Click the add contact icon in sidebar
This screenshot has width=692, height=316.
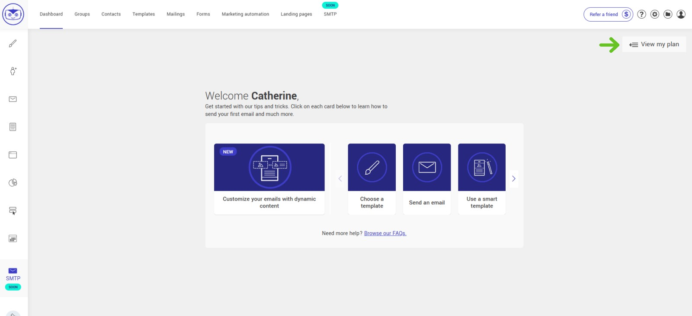pos(13,71)
